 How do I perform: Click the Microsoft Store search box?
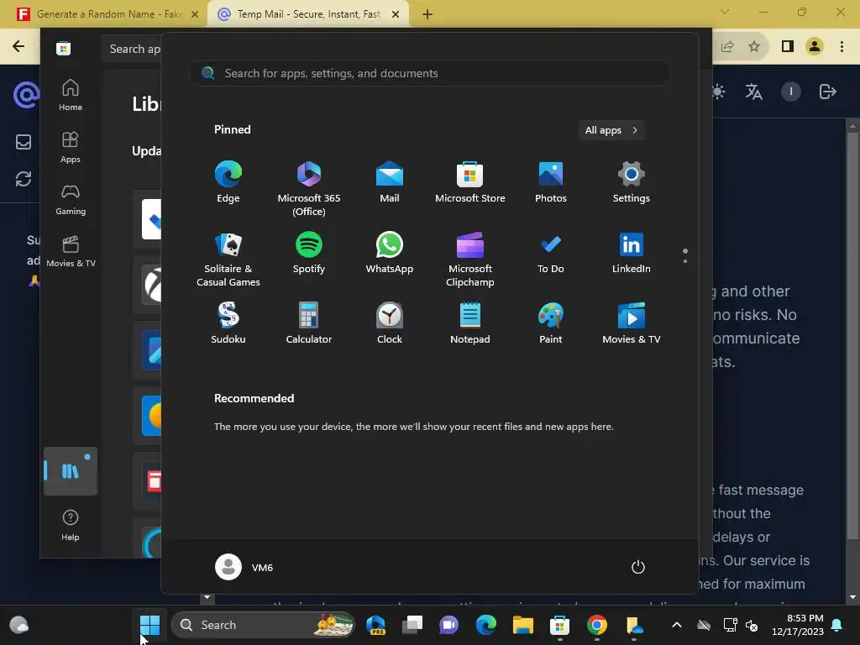(x=132, y=49)
